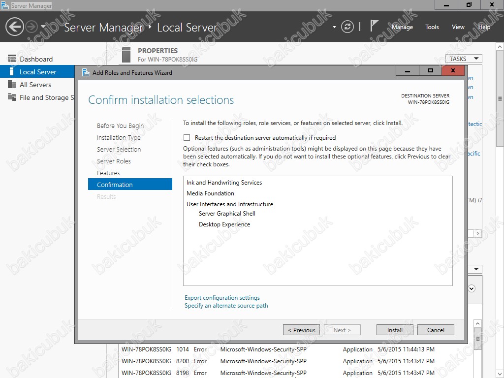Image resolution: width=504 pixels, height=378 pixels.
Task: Maximize the Add Roles and Features Wizard
Action: click(x=430, y=70)
